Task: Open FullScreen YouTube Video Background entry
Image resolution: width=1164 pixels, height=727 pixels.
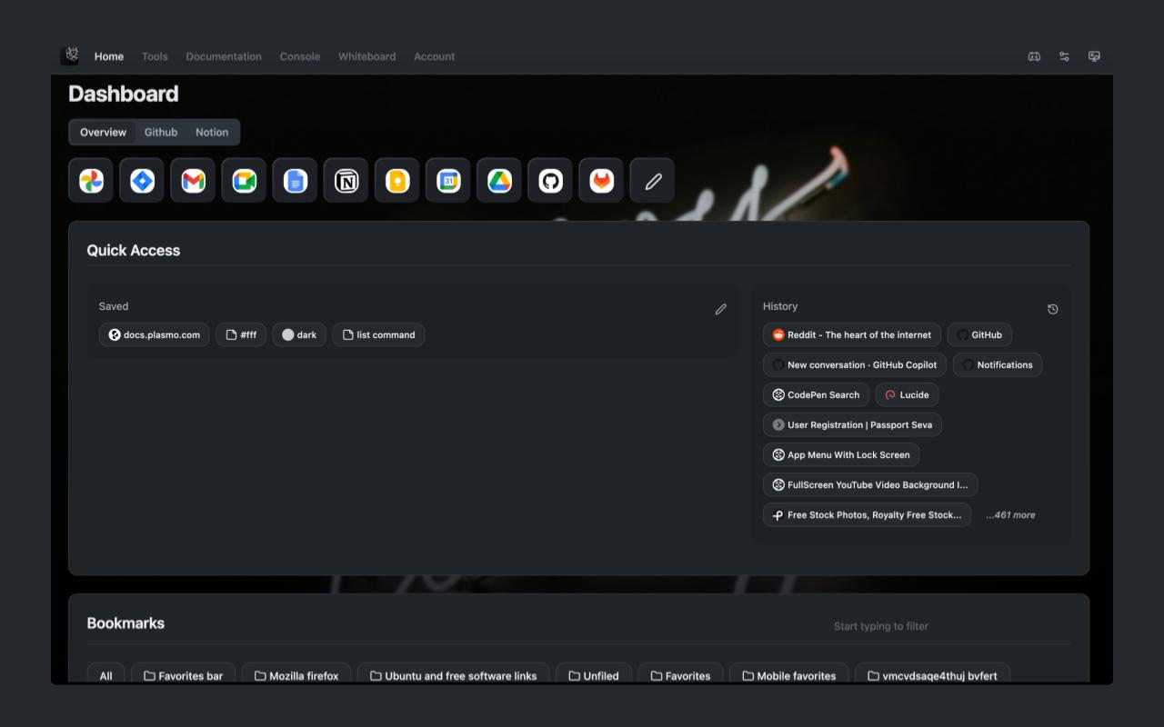Action: point(870,484)
